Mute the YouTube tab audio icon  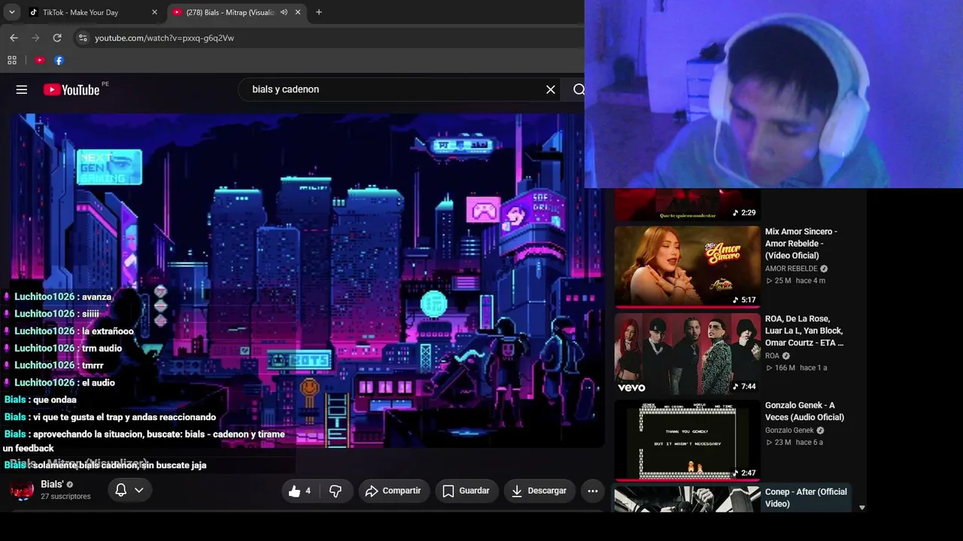[284, 12]
